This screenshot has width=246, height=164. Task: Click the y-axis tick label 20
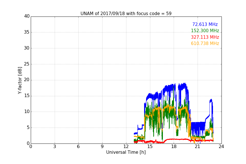tap(27, 80)
